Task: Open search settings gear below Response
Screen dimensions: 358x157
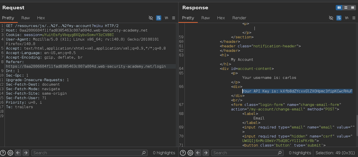Action: (190, 153)
